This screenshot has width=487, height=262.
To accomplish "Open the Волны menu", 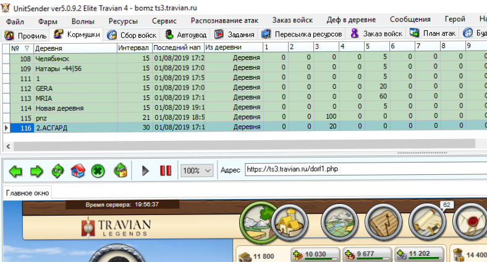I will point(83,22).
